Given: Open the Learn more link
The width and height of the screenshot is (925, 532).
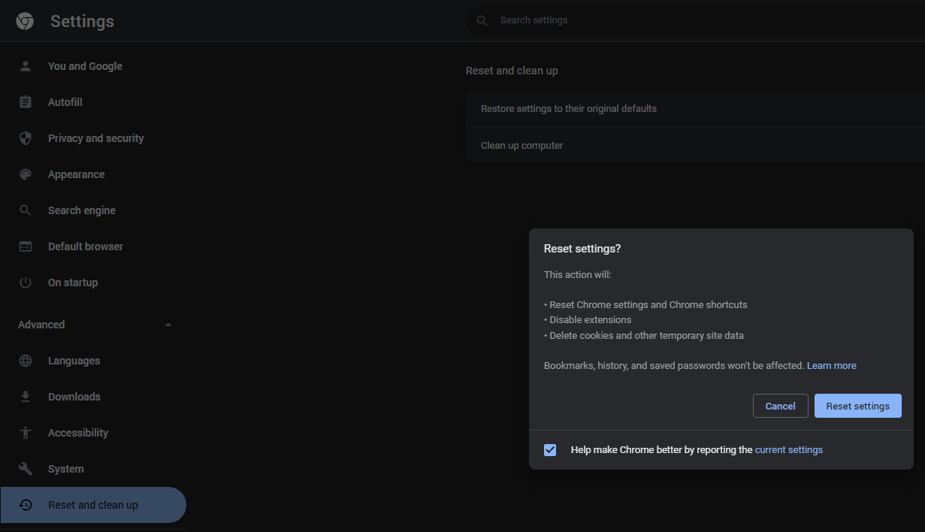Looking at the screenshot, I should pyautogui.click(x=831, y=366).
